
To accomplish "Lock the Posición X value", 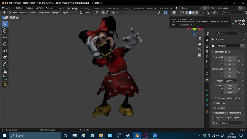I will click(238, 57).
